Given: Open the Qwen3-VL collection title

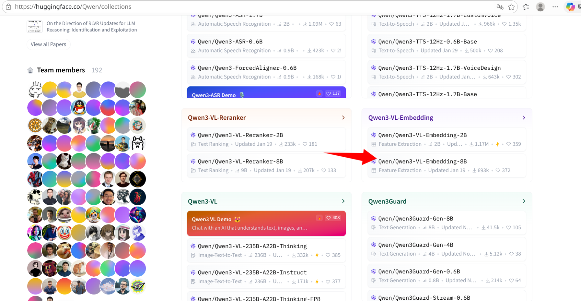Looking at the screenshot, I should point(203,201).
